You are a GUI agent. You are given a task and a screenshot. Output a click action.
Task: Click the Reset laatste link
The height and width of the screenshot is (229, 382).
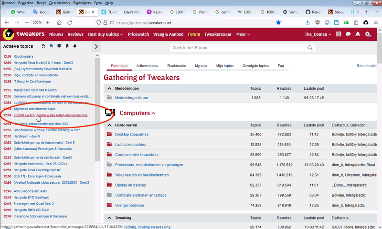point(367,66)
